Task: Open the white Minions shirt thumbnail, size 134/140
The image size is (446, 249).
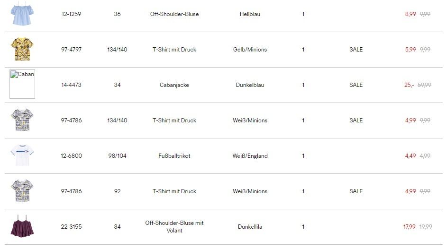Action: point(22,120)
